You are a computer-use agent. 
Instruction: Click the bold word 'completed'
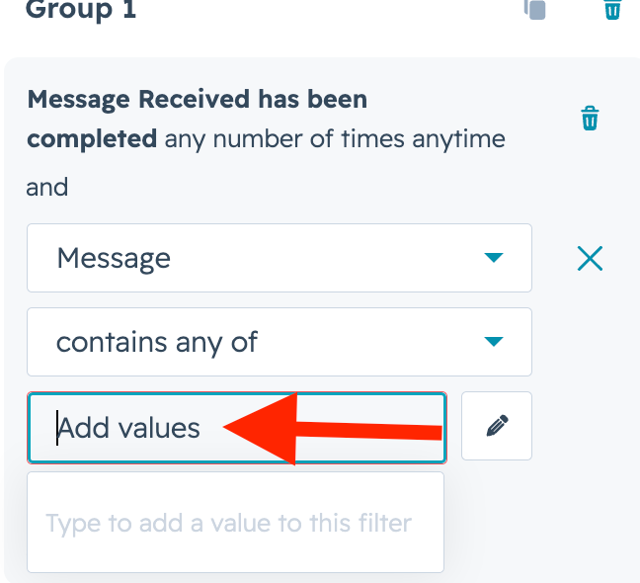point(92,138)
